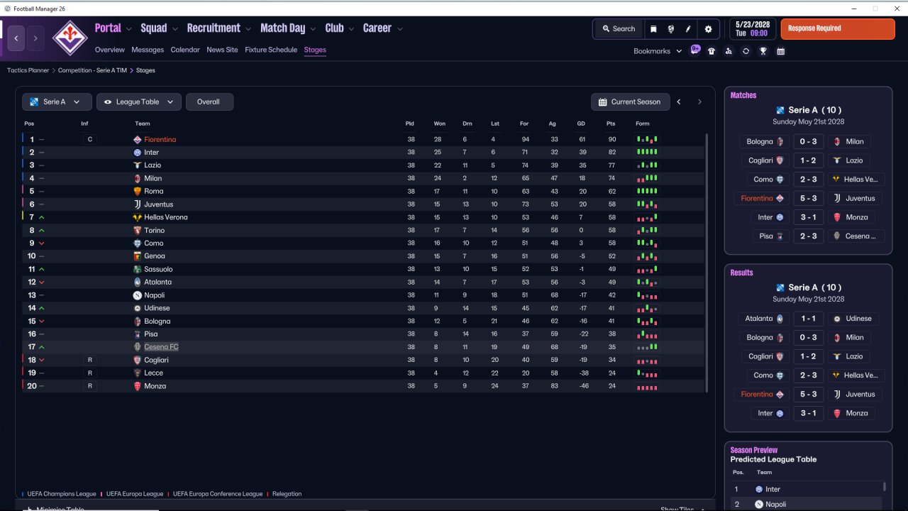Click the Serie A logo in Matches panel
The image size is (908, 511).
point(780,111)
